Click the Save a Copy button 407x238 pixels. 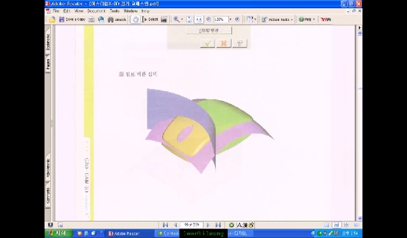tap(72, 20)
